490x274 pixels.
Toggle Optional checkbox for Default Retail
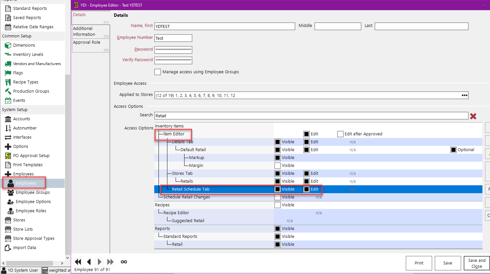(x=453, y=150)
